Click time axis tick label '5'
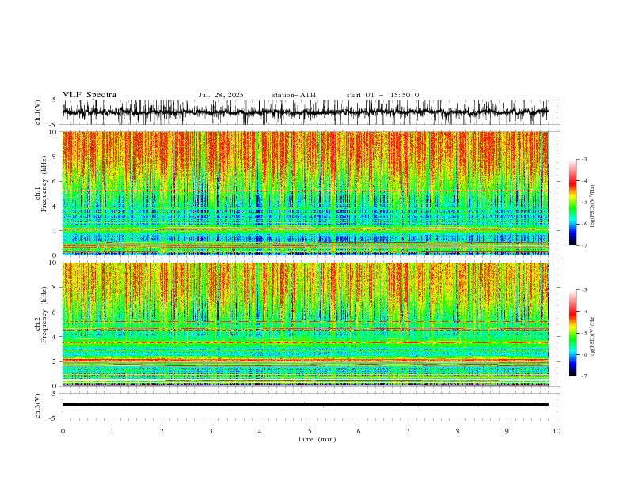Viewport: 627px width, 484px height. [x=310, y=431]
